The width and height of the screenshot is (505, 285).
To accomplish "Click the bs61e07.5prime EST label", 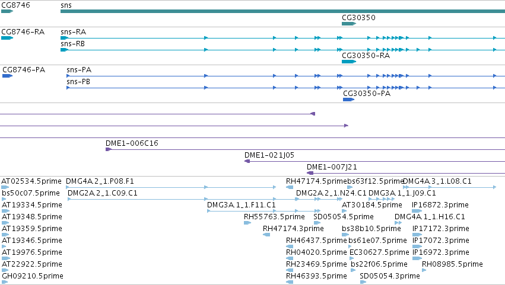I will tap(377, 241).
